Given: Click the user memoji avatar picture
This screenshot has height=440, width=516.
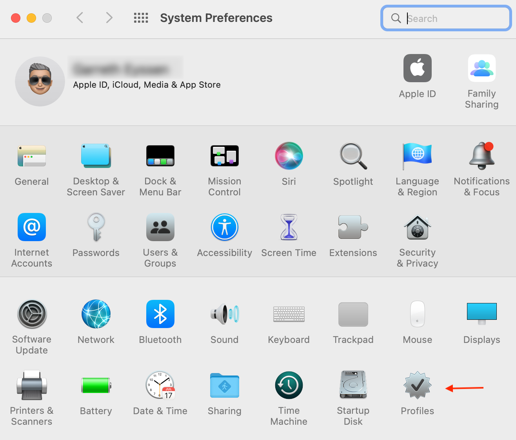Looking at the screenshot, I should click(x=40, y=81).
